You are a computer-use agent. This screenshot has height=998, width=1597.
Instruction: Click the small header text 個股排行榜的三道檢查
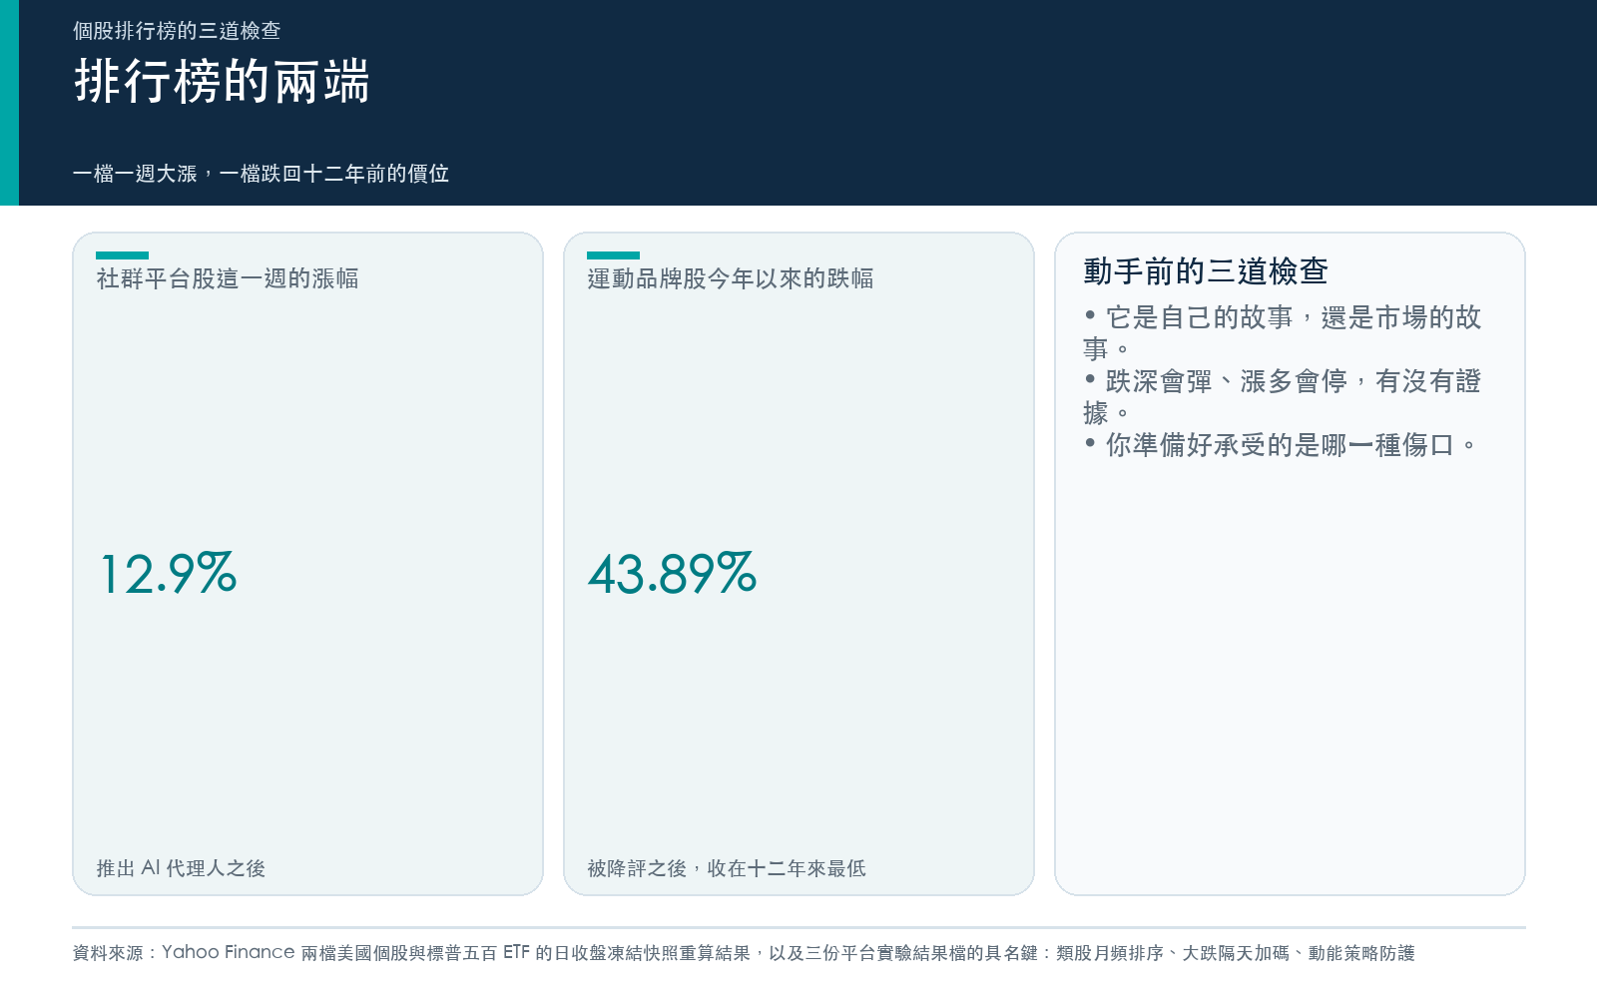(177, 31)
